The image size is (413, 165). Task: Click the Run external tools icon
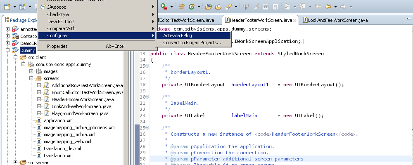[164, 7]
